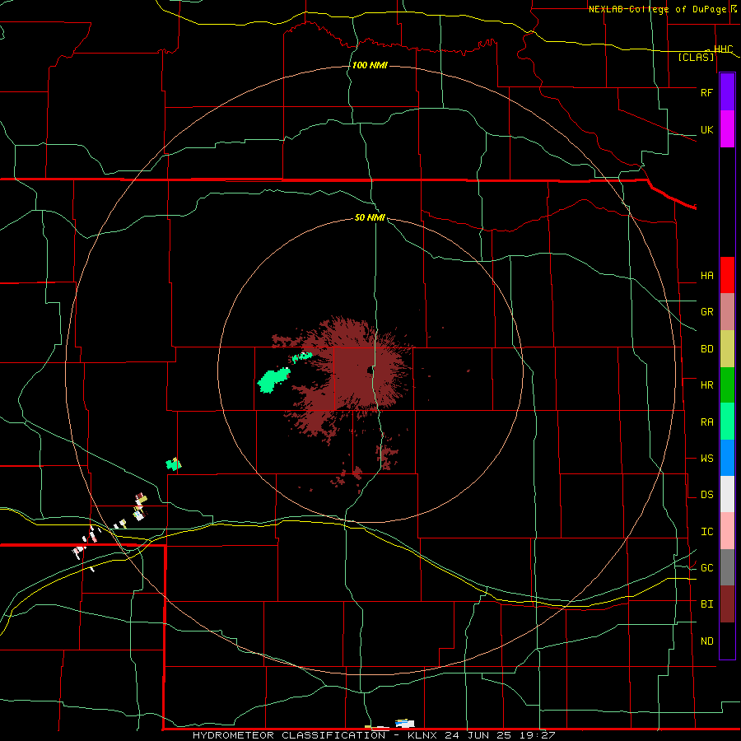Select the BD yellow legend block

(x=727, y=349)
